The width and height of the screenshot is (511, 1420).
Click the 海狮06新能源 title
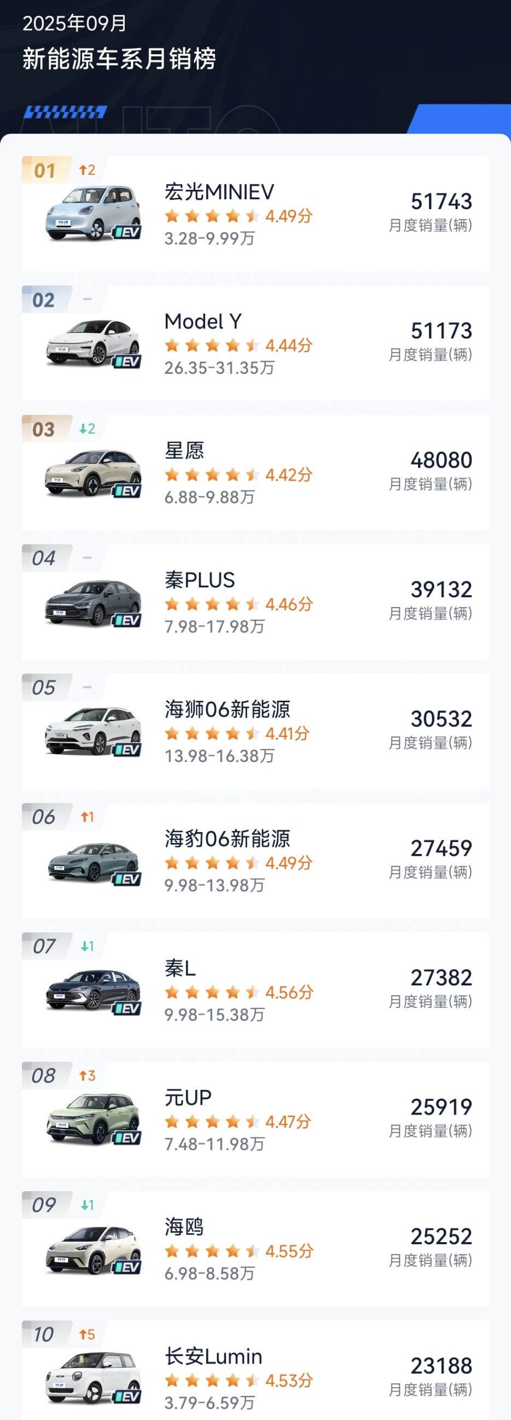pyautogui.click(x=228, y=709)
